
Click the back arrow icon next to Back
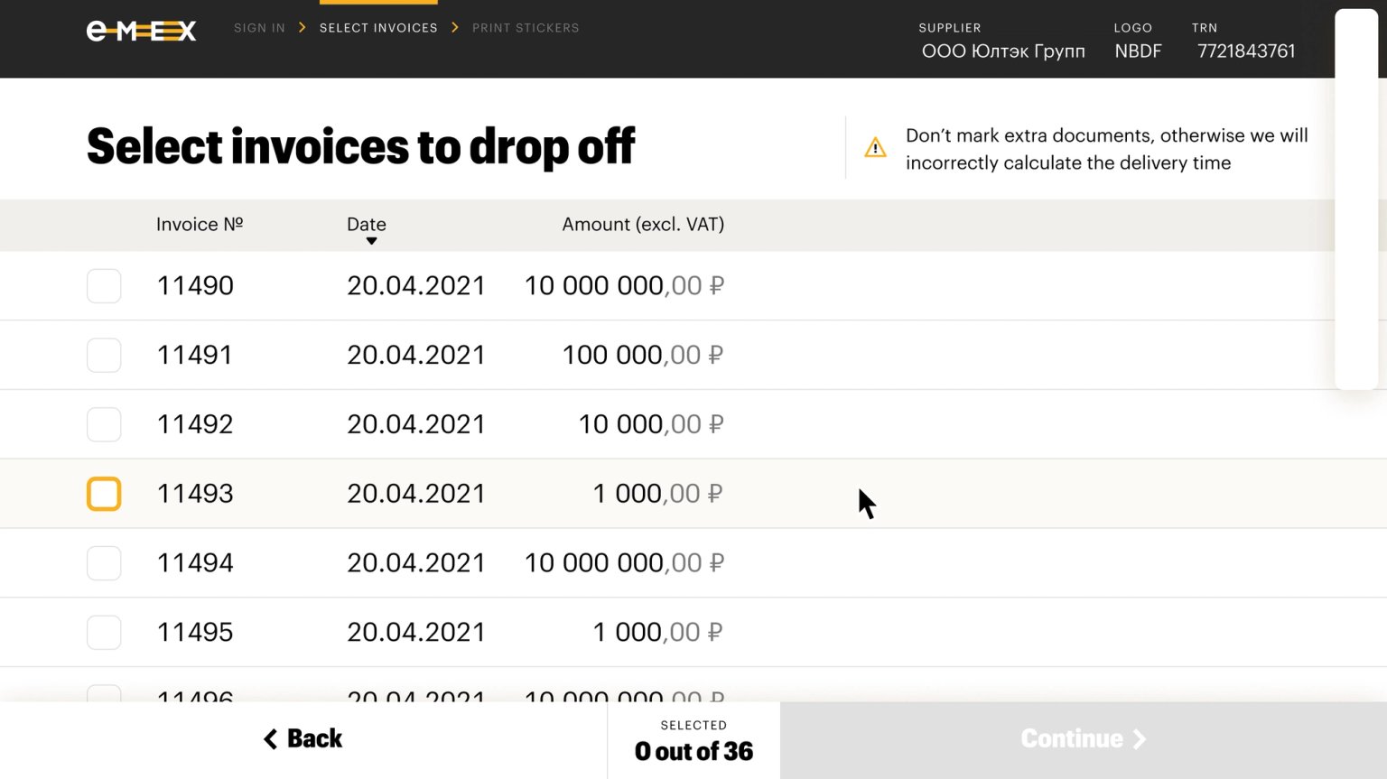coord(270,738)
